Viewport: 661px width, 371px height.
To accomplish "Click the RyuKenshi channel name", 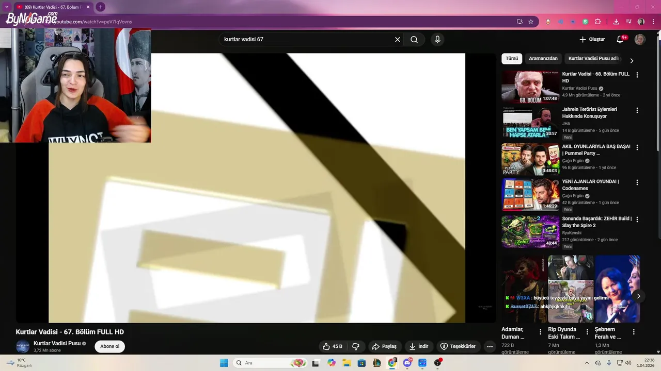I will 572,233.
